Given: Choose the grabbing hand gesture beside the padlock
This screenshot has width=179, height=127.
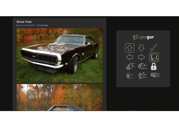Looking at the screenshot, I should click(143, 66).
